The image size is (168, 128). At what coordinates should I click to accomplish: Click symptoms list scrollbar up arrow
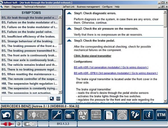tap(60, 17)
